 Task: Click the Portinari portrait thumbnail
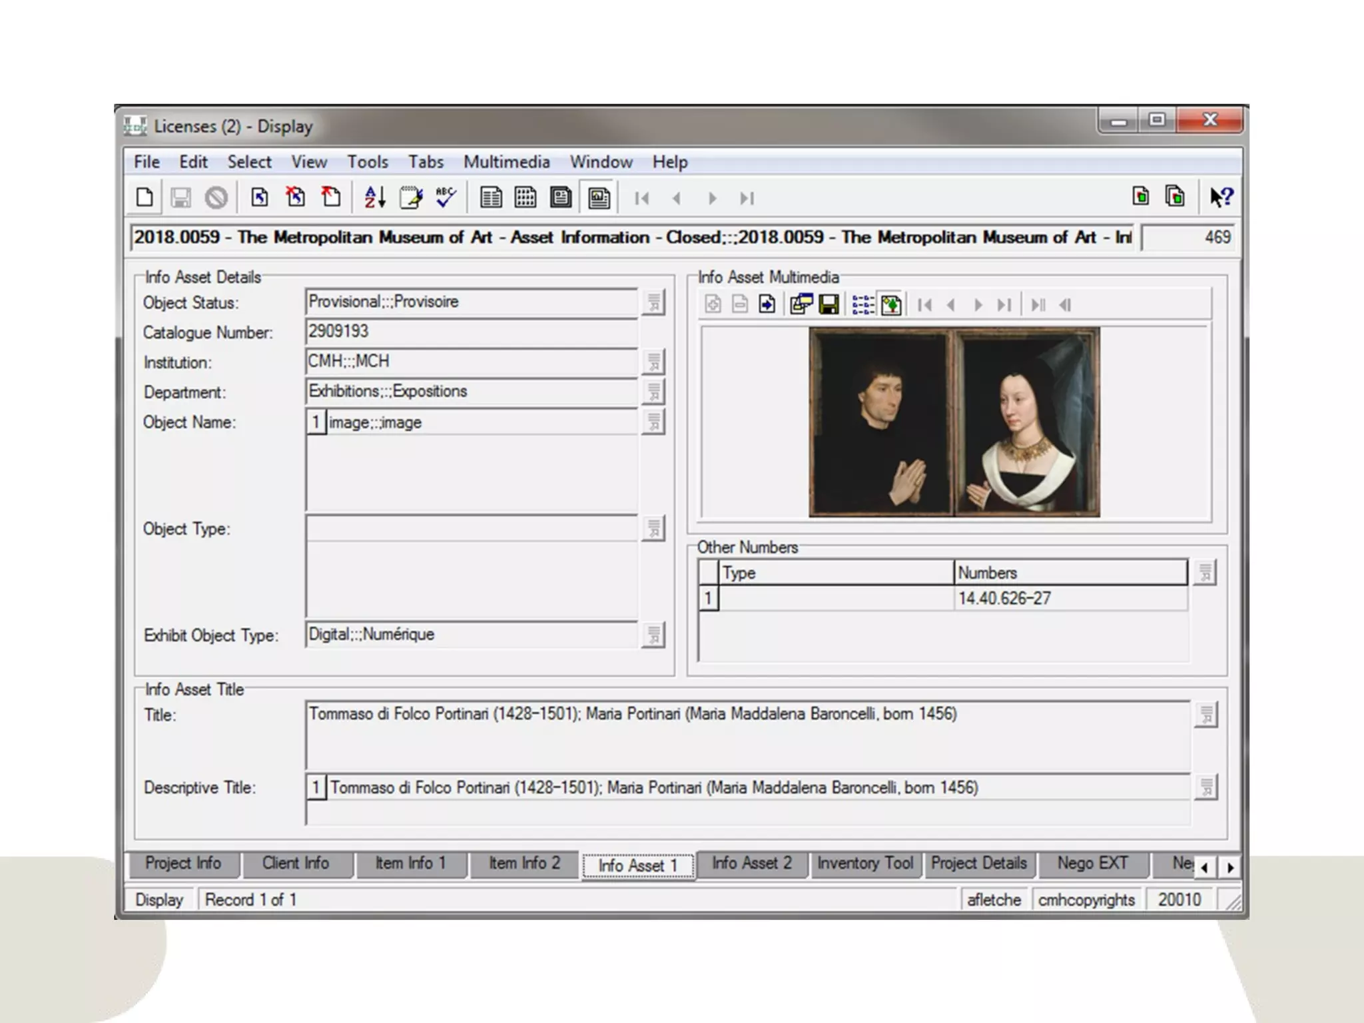point(954,422)
